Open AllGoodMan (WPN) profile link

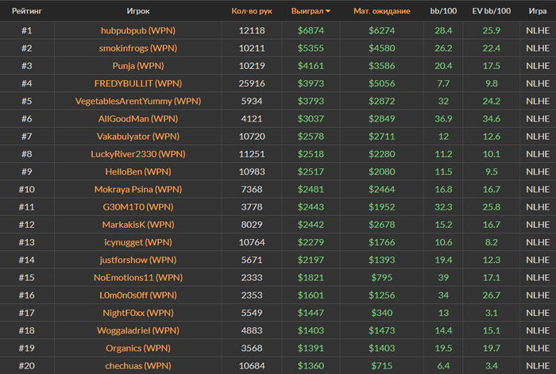click(x=138, y=119)
